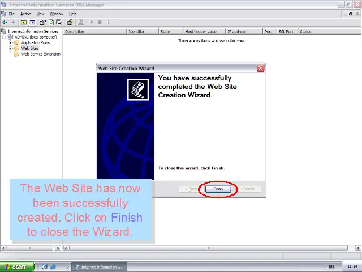Open the Help menu
The height and width of the screenshot is (272, 362).
coord(72,14)
